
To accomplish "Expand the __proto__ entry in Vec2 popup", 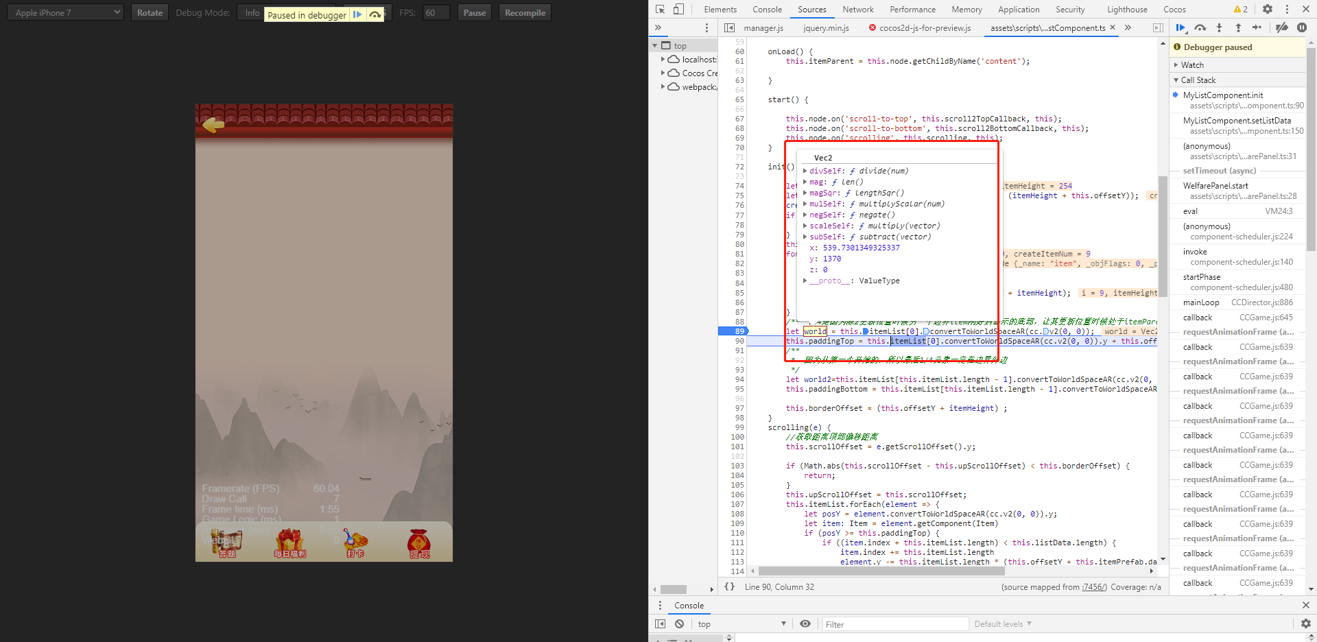I will tap(805, 281).
